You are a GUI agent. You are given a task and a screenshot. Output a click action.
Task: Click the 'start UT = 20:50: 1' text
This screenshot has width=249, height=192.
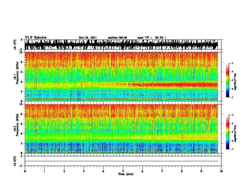coord(152,38)
